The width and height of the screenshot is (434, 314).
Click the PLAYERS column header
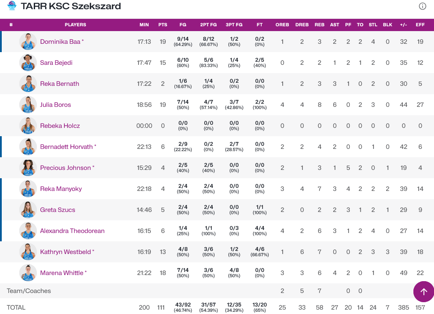coord(75,25)
